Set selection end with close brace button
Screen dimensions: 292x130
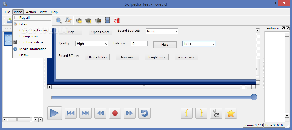pyautogui.click(x=201, y=113)
